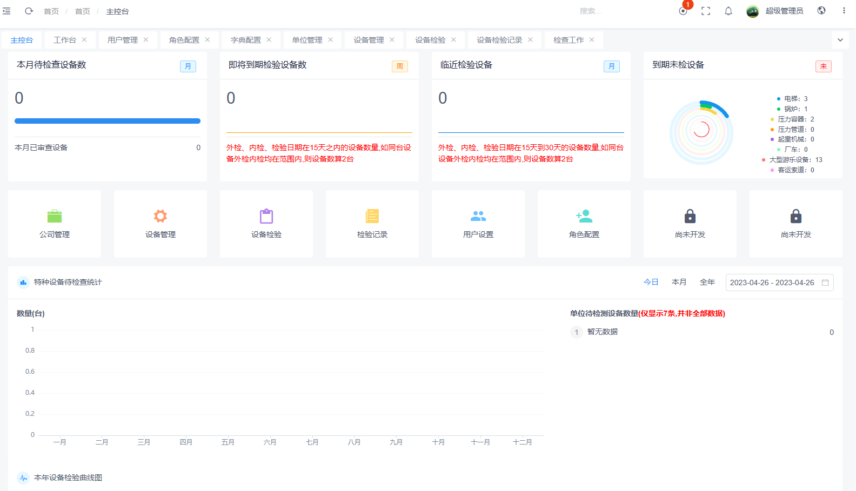The width and height of the screenshot is (856, 491).
Task: Toggle the 大型游乐设备 legend entry
Action: (792, 160)
